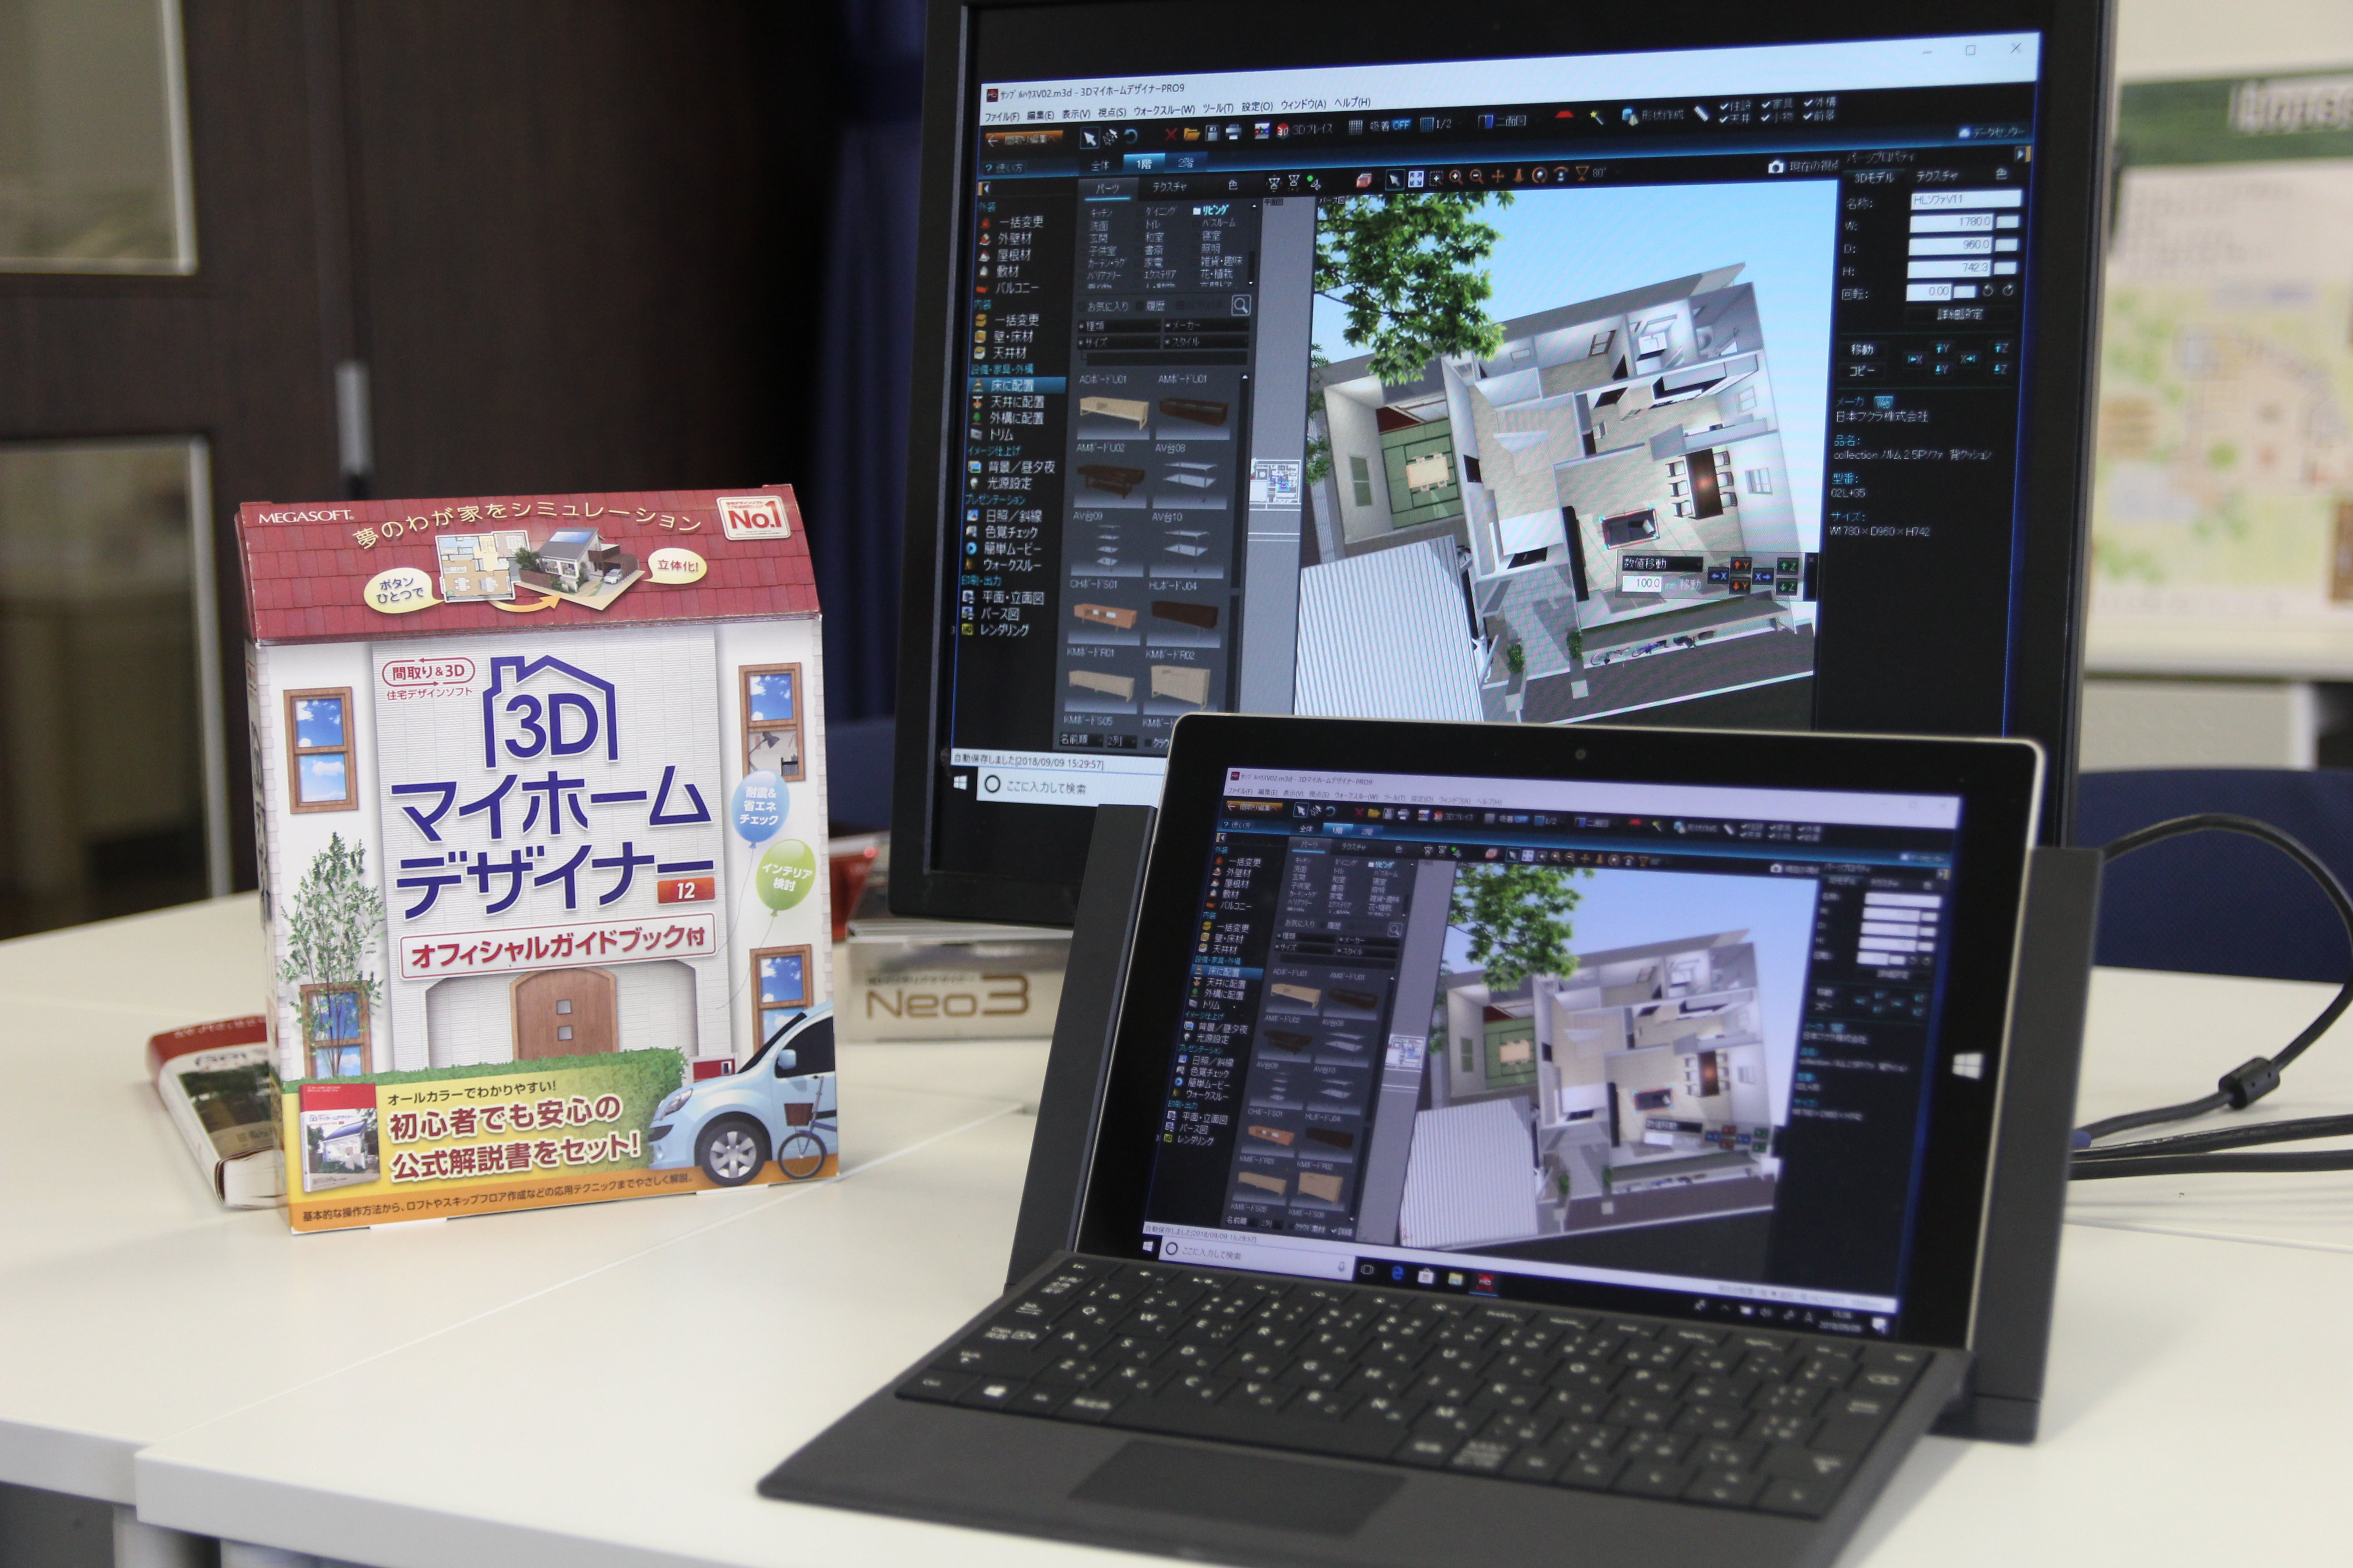The height and width of the screenshot is (1568, 2353).
Task: Click the left-X move arrow in the monitor's properties panel
Action: coord(1915,360)
